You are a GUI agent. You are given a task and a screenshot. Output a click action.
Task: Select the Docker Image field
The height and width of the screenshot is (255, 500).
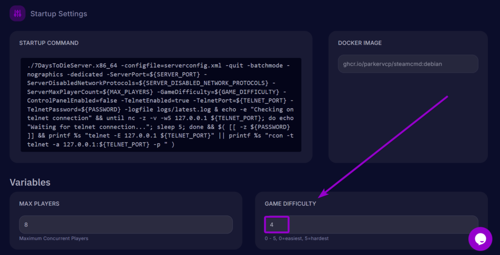408,64
